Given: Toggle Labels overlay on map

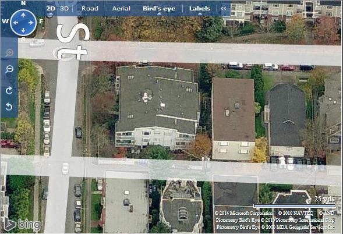Looking at the screenshot, I should 200,8.
